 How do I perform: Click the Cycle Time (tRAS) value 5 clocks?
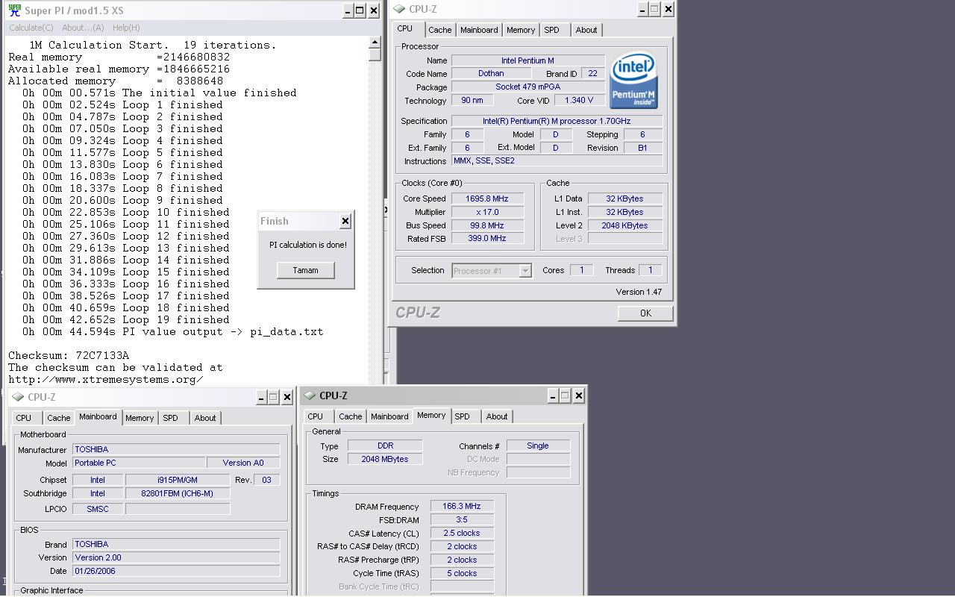point(462,573)
